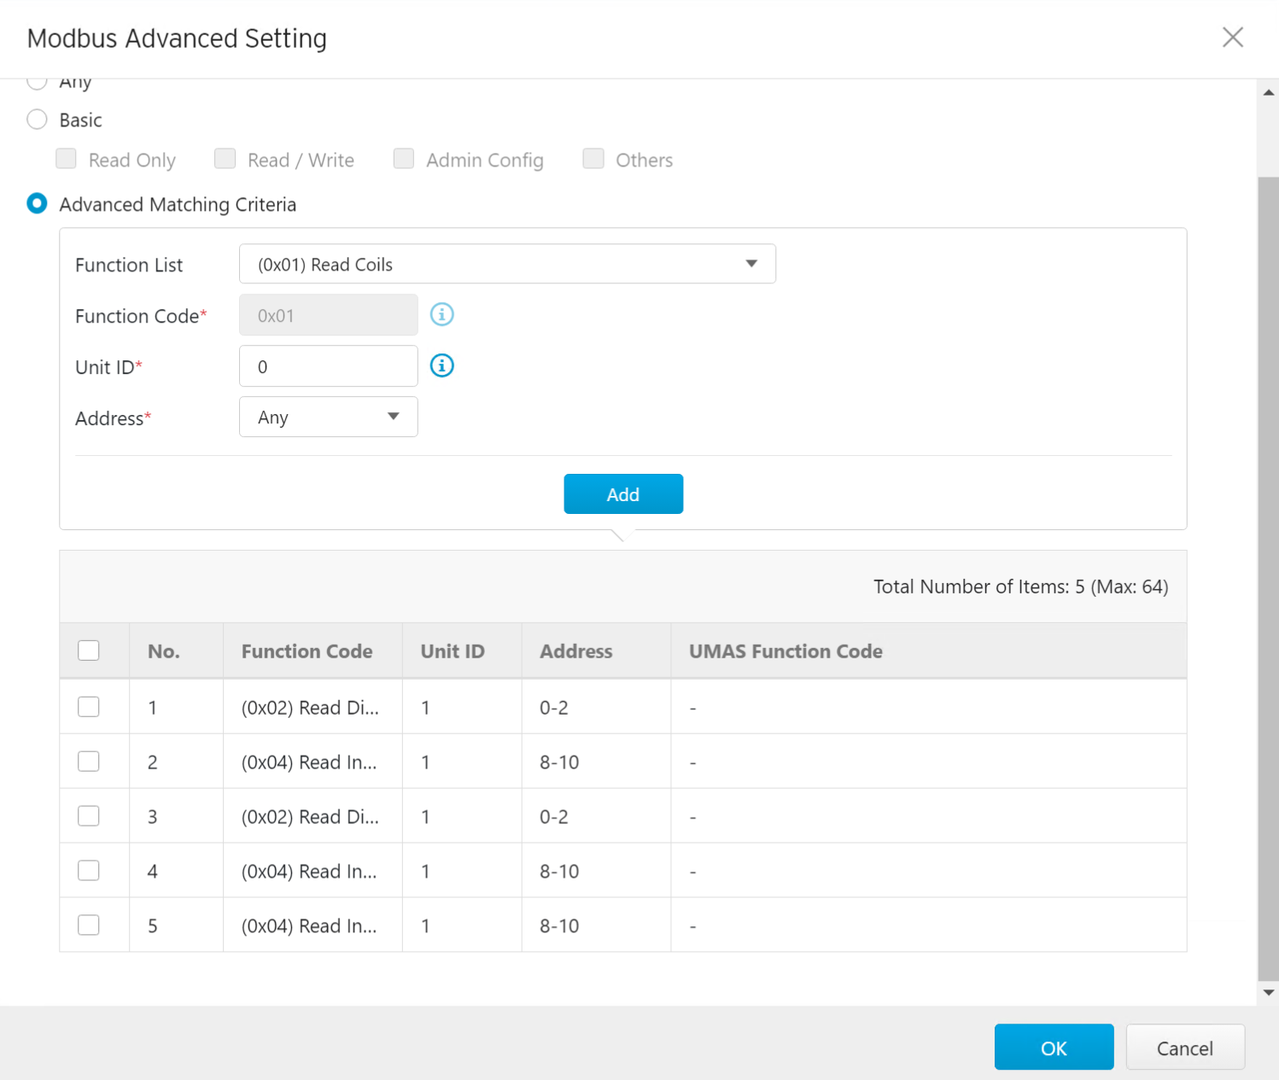This screenshot has width=1279, height=1080.
Task: Click the Function Code column header
Action: [307, 651]
